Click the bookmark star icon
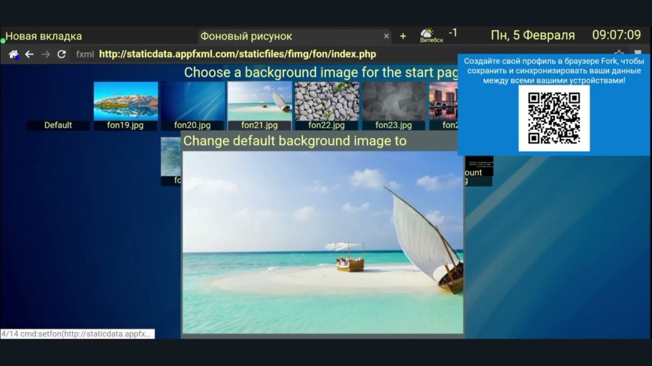The width and height of the screenshot is (652, 366). [x=618, y=53]
